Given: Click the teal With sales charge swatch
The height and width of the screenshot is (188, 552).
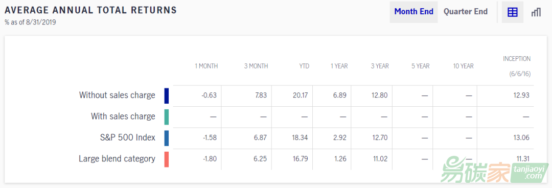Looking at the screenshot, I should tap(167, 117).
